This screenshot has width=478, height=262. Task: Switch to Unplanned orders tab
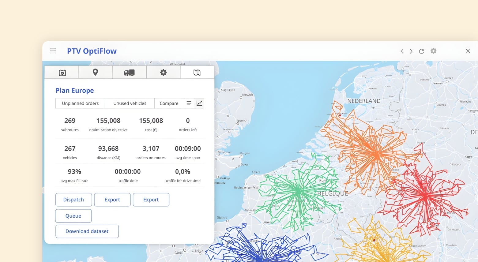[x=80, y=103]
